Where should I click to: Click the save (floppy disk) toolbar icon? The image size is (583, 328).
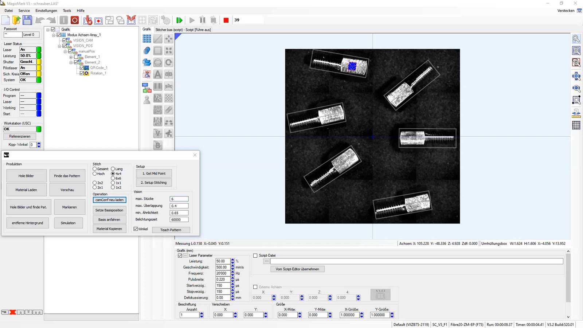27,20
